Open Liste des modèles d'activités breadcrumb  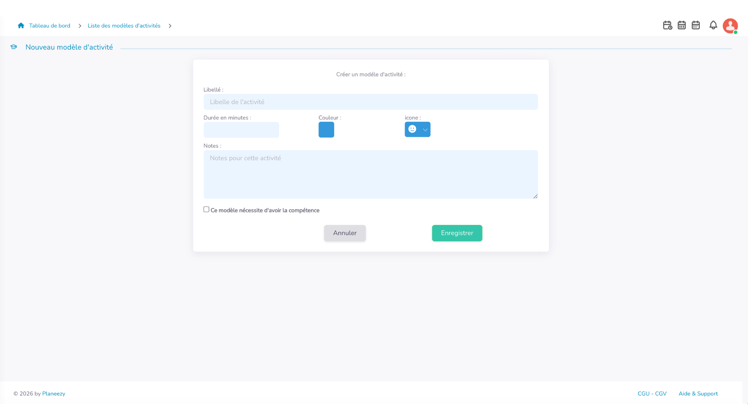(x=124, y=26)
